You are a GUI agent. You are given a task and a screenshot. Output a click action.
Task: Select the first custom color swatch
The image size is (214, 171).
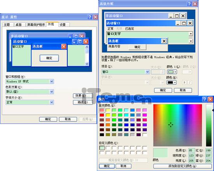pos(102,148)
